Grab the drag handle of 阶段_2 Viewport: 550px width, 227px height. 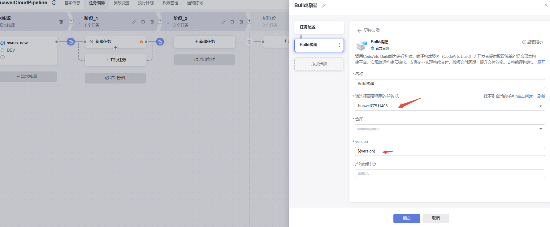tap(168, 22)
